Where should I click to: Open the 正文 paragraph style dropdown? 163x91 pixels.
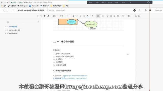click(x=55, y=16)
